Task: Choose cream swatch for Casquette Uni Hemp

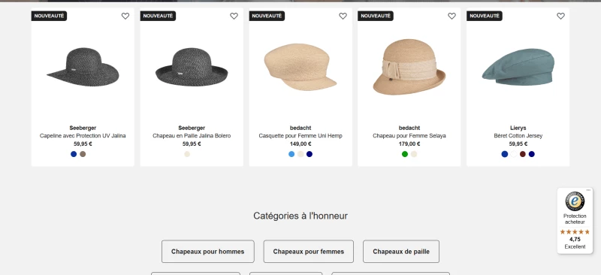Action: [300, 154]
